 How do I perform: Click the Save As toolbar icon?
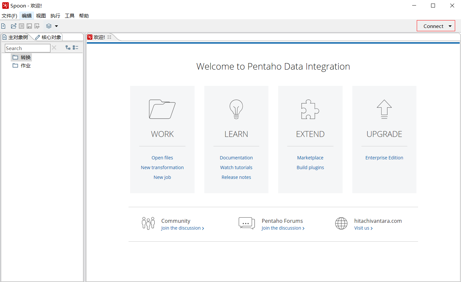point(37,26)
